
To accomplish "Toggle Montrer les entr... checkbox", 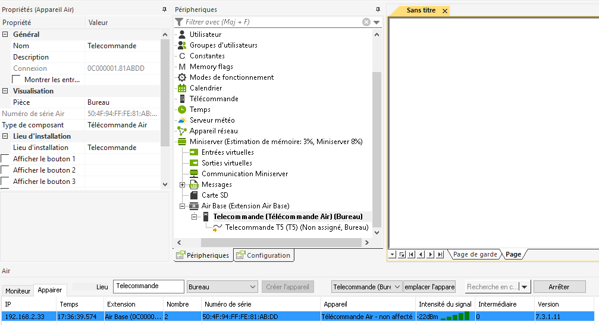I will pyautogui.click(x=17, y=80).
